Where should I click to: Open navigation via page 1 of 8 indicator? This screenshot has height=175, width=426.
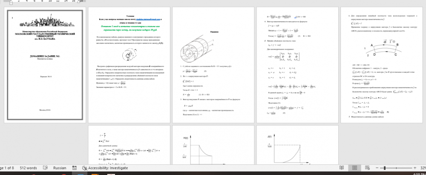click(x=7, y=168)
